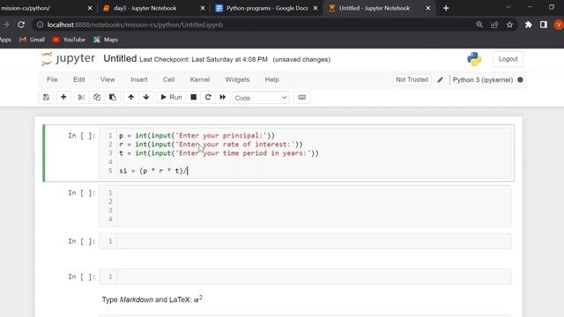564x317 pixels.
Task: Share this page icon
Action: point(494,25)
